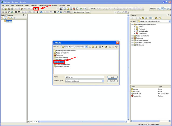Click Up One Level in Add Data dialog
This screenshot has width=172, height=126.
tap(90, 47)
